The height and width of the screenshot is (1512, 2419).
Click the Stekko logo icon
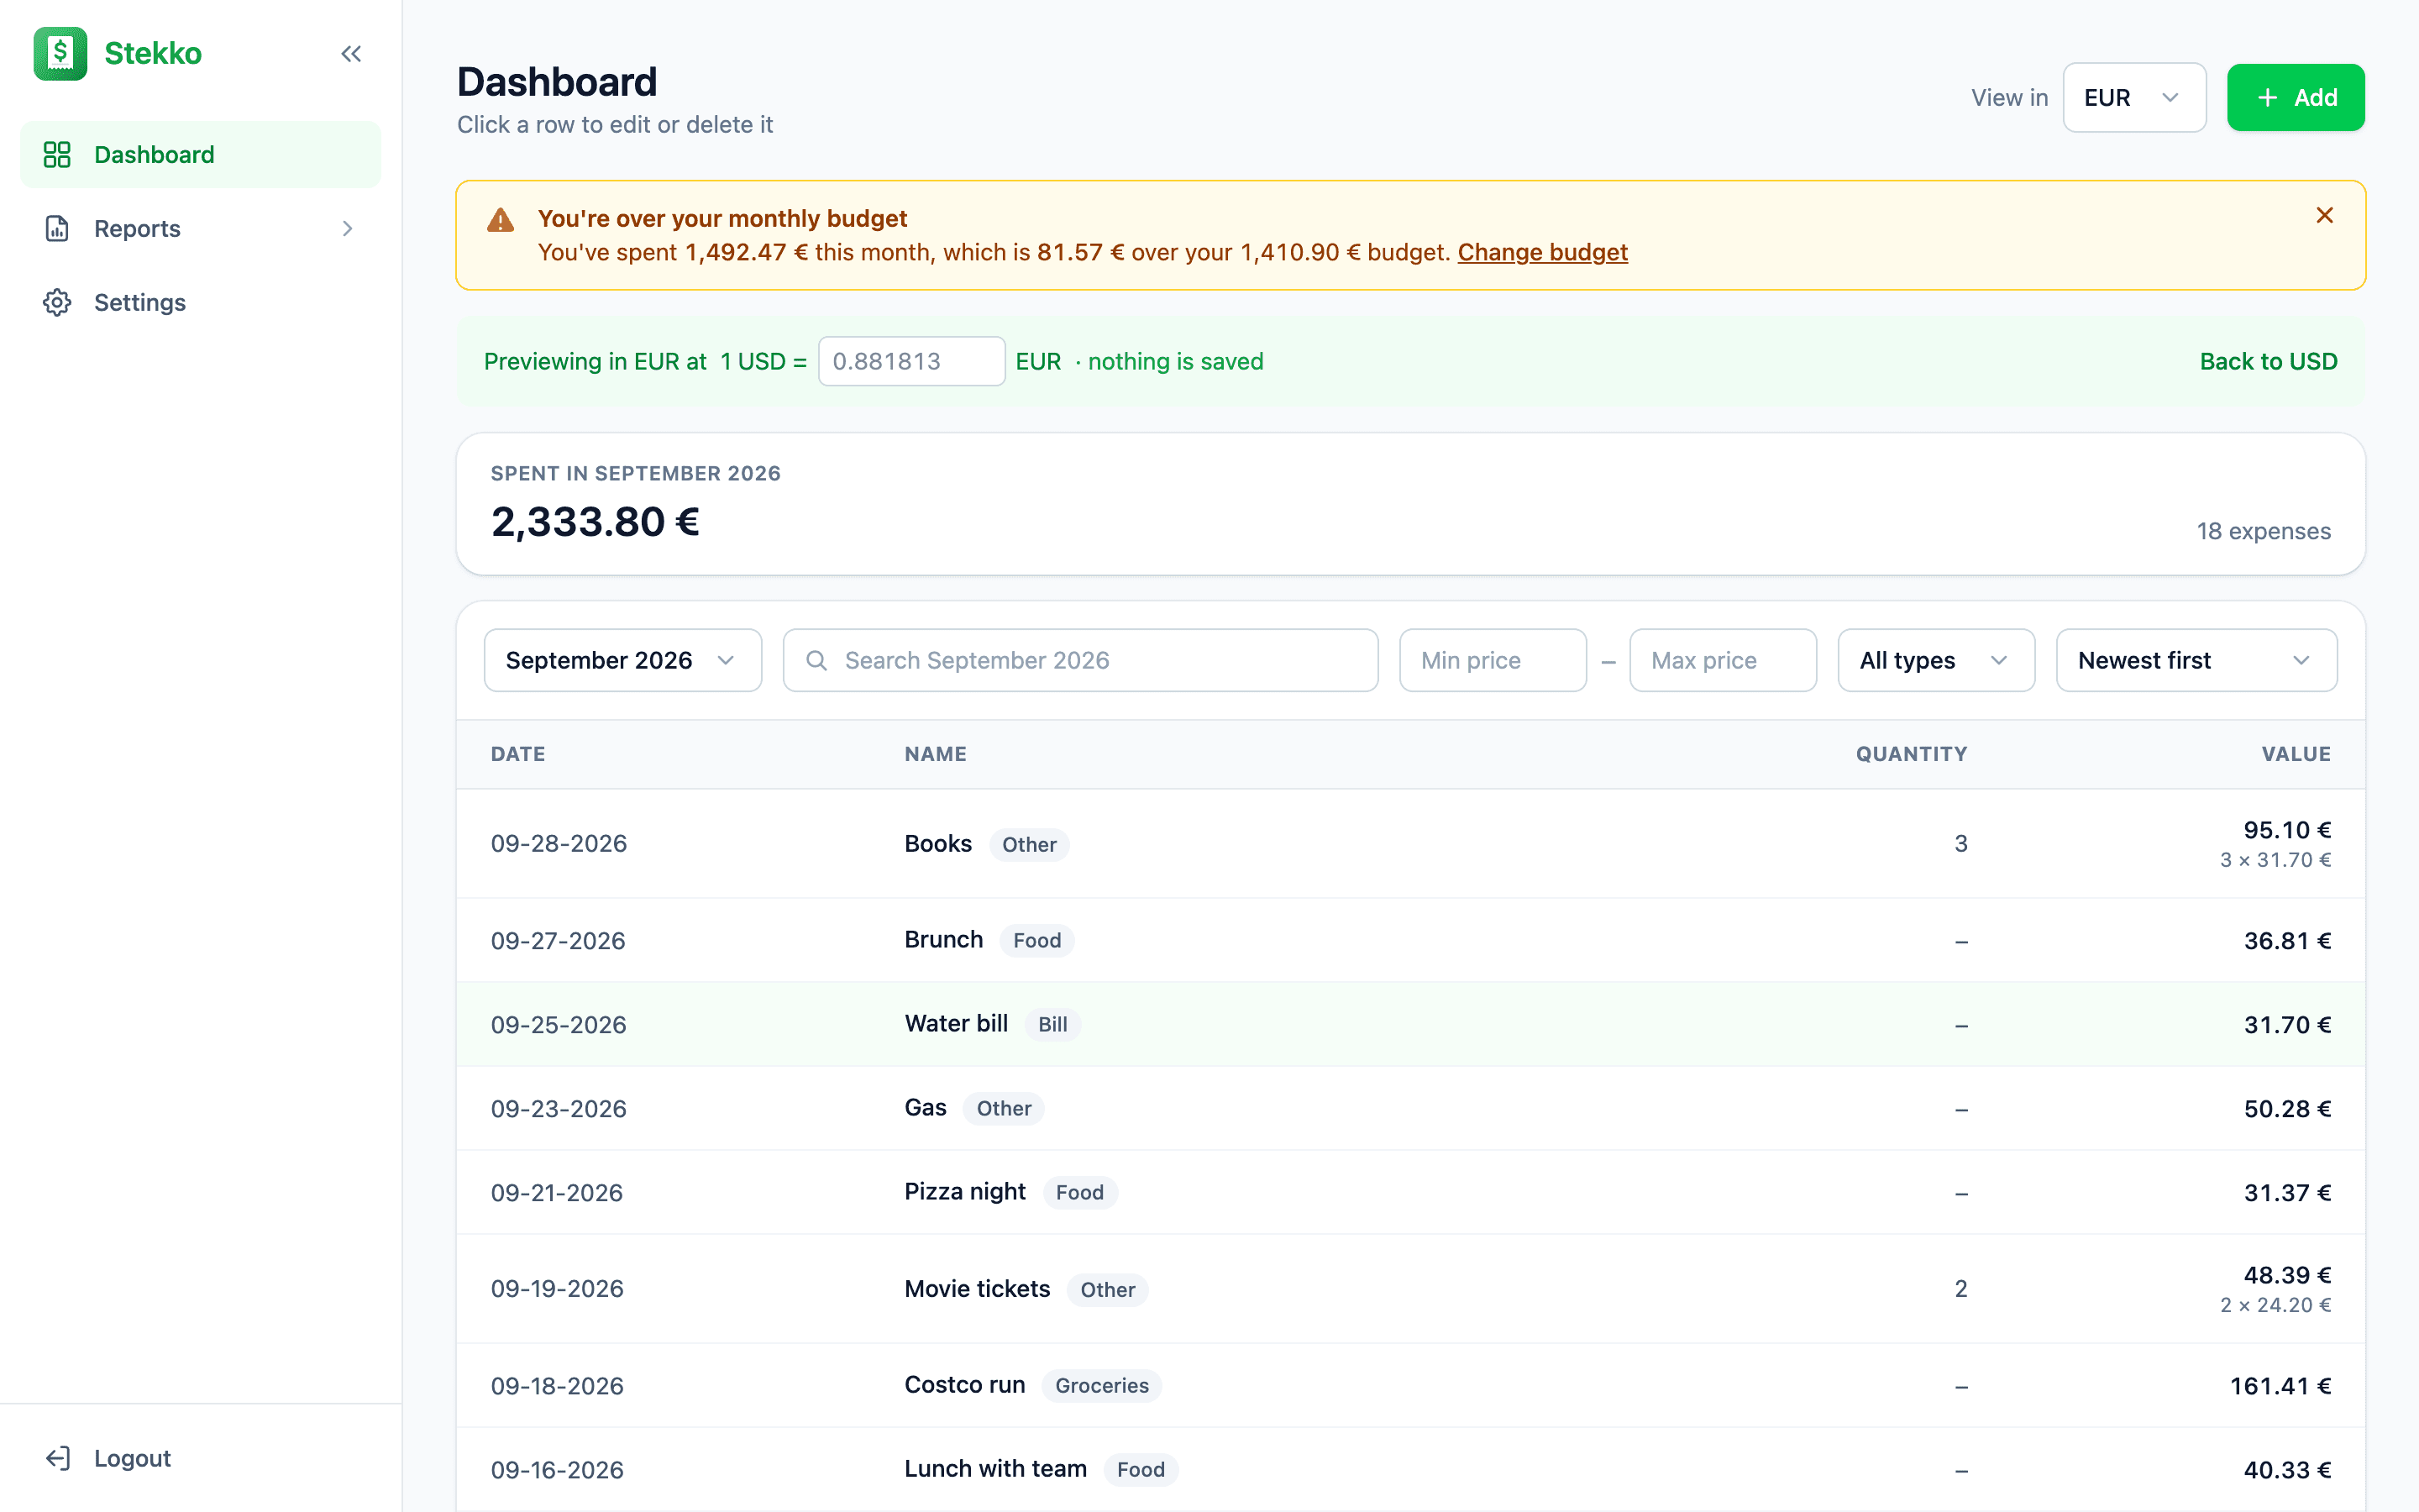[x=60, y=53]
